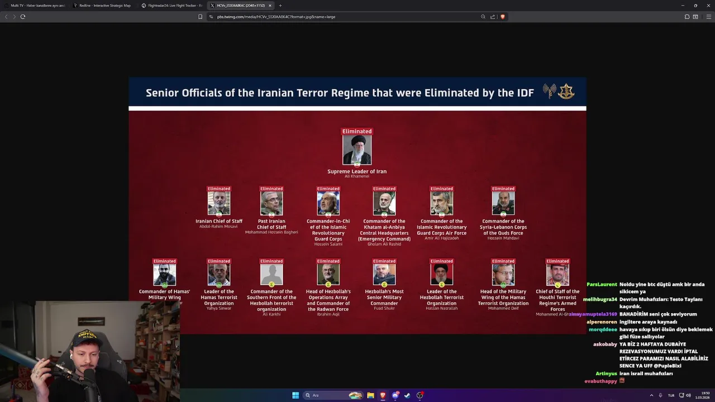Screen dimensions: 715x402
Task: Switch to the Flightradar24 Live Flight Tracker tab
Action: pos(172,6)
